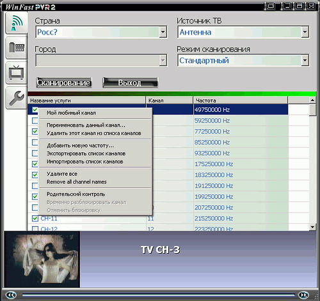Expand the Источник ТВ dropdown
Screen dimensions: 320x301
click(x=305, y=32)
